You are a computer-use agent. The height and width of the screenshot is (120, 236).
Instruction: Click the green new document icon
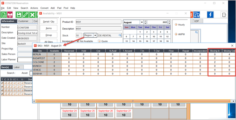point(4,15)
